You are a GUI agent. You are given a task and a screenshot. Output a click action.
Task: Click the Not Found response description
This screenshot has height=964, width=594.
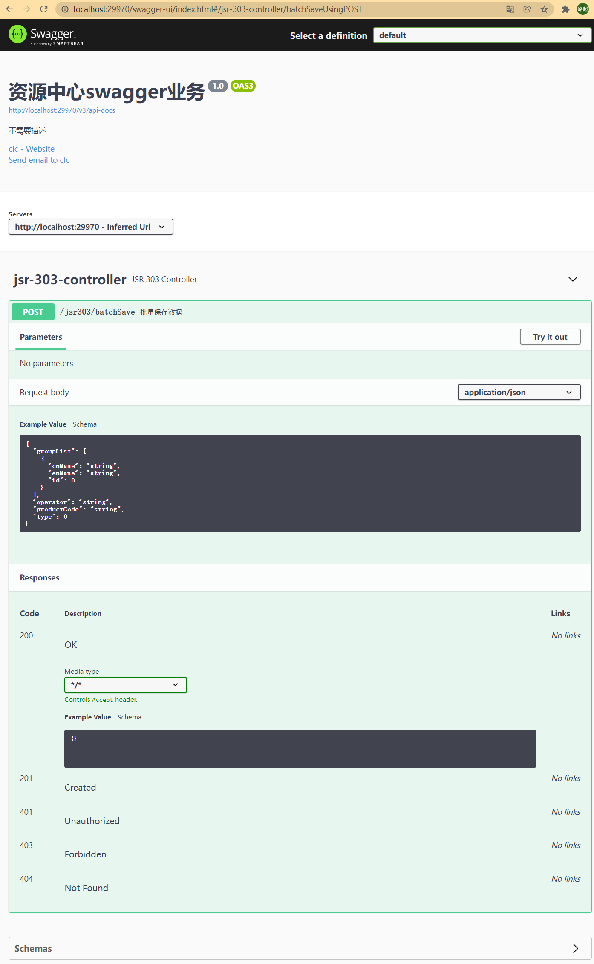tap(87, 888)
